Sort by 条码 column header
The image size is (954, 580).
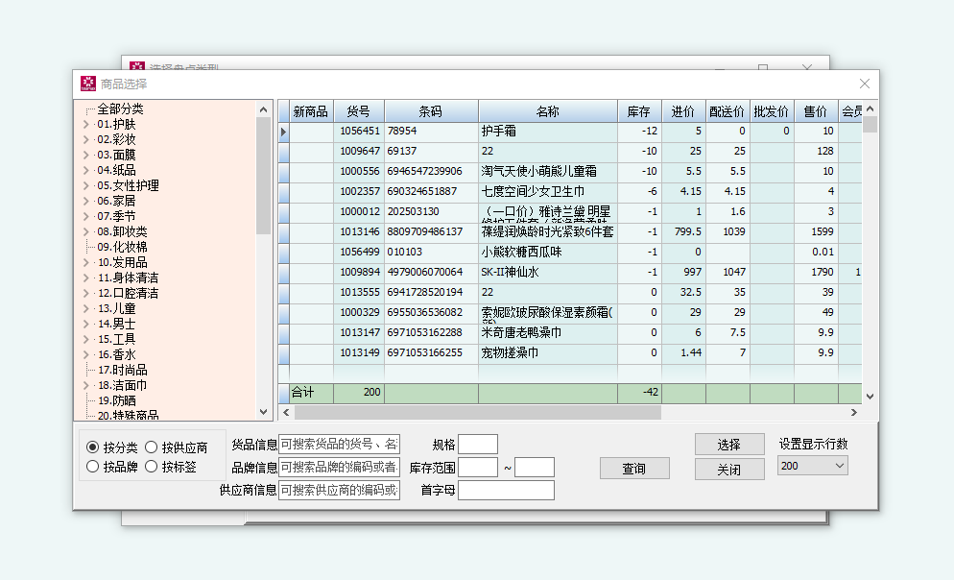point(431,111)
